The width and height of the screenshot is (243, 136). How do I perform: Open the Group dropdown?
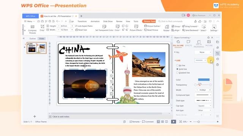176,26
